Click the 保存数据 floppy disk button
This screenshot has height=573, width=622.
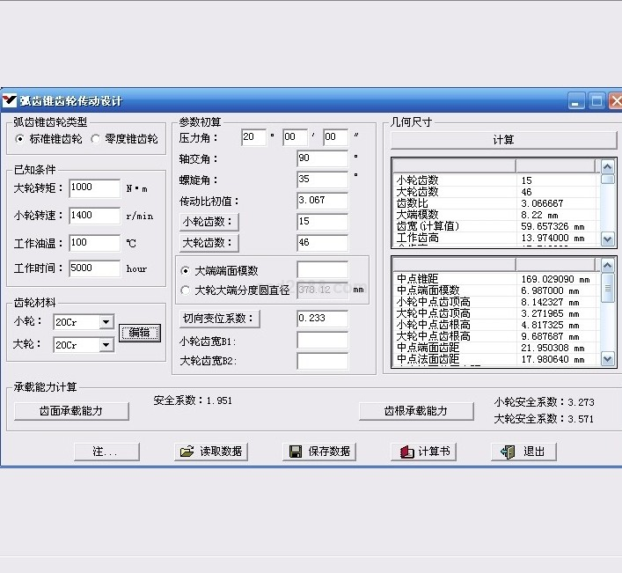pos(321,452)
